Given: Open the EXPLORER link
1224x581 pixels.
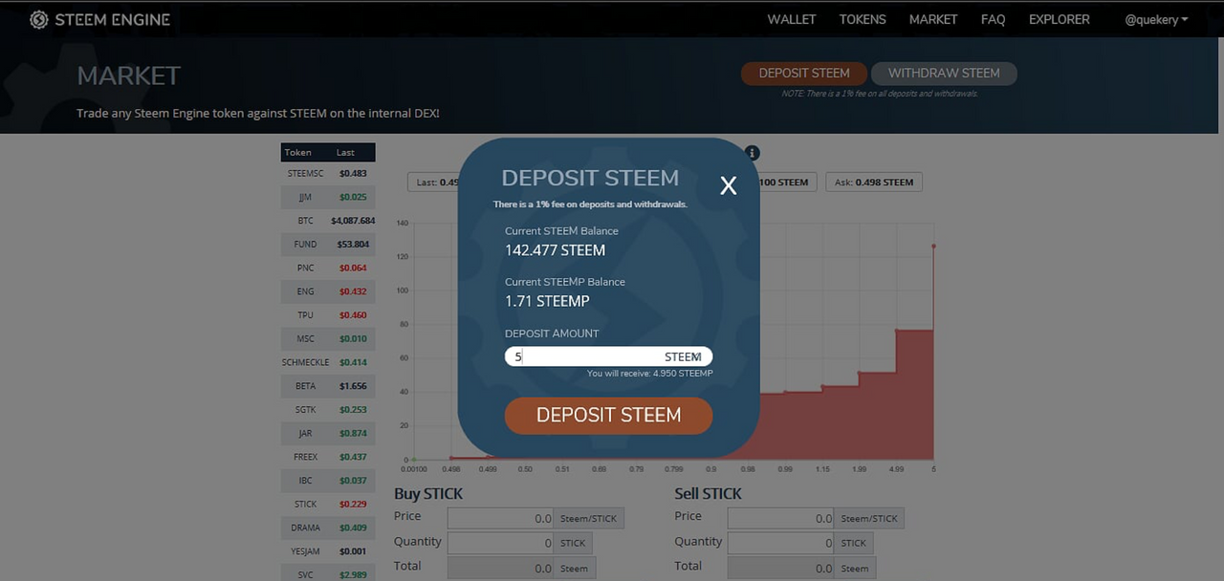Looking at the screenshot, I should [x=1059, y=19].
